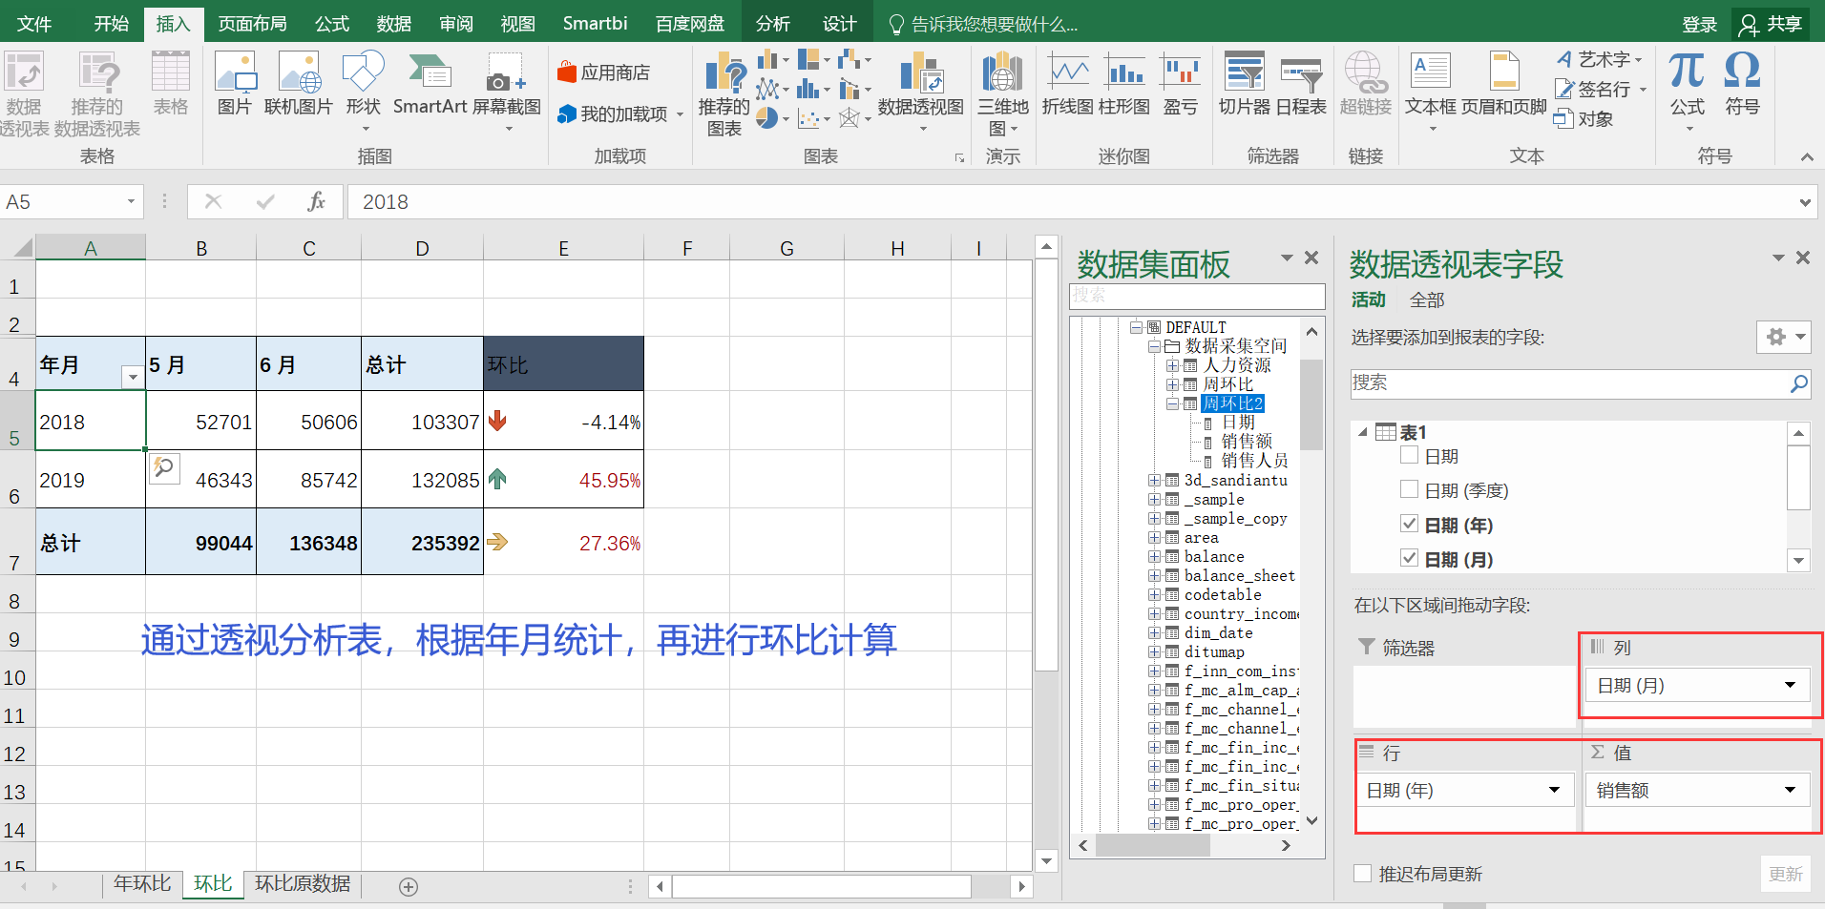This screenshot has width=1825, height=909.
Task: Click the 共享 share button
Action: click(1772, 24)
